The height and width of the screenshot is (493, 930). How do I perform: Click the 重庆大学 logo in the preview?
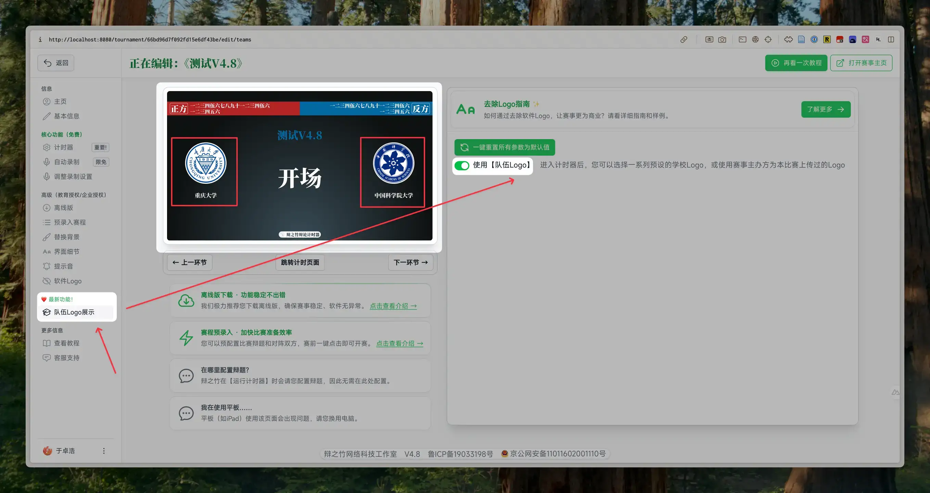(206, 163)
